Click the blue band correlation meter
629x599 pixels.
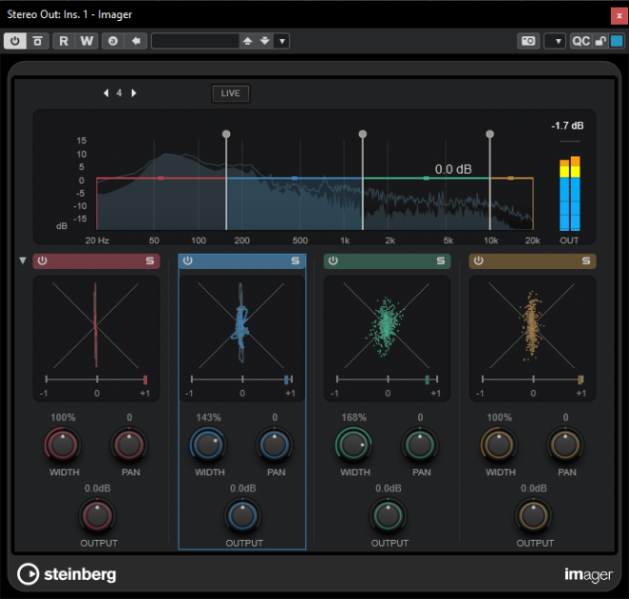pos(242,379)
